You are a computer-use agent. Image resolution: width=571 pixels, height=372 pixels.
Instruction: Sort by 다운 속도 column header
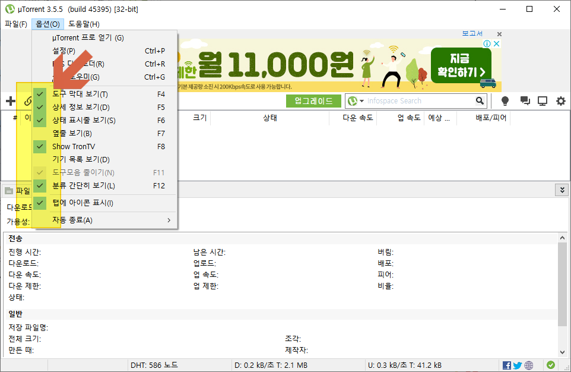tap(357, 118)
